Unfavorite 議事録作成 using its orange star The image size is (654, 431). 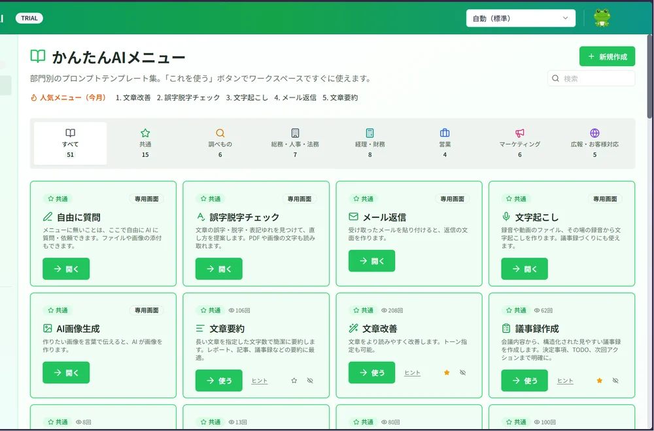(x=599, y=381)
